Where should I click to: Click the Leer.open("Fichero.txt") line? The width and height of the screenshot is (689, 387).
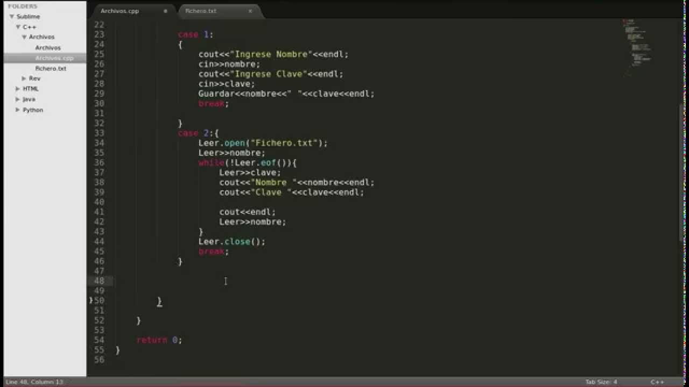point(263,143)
